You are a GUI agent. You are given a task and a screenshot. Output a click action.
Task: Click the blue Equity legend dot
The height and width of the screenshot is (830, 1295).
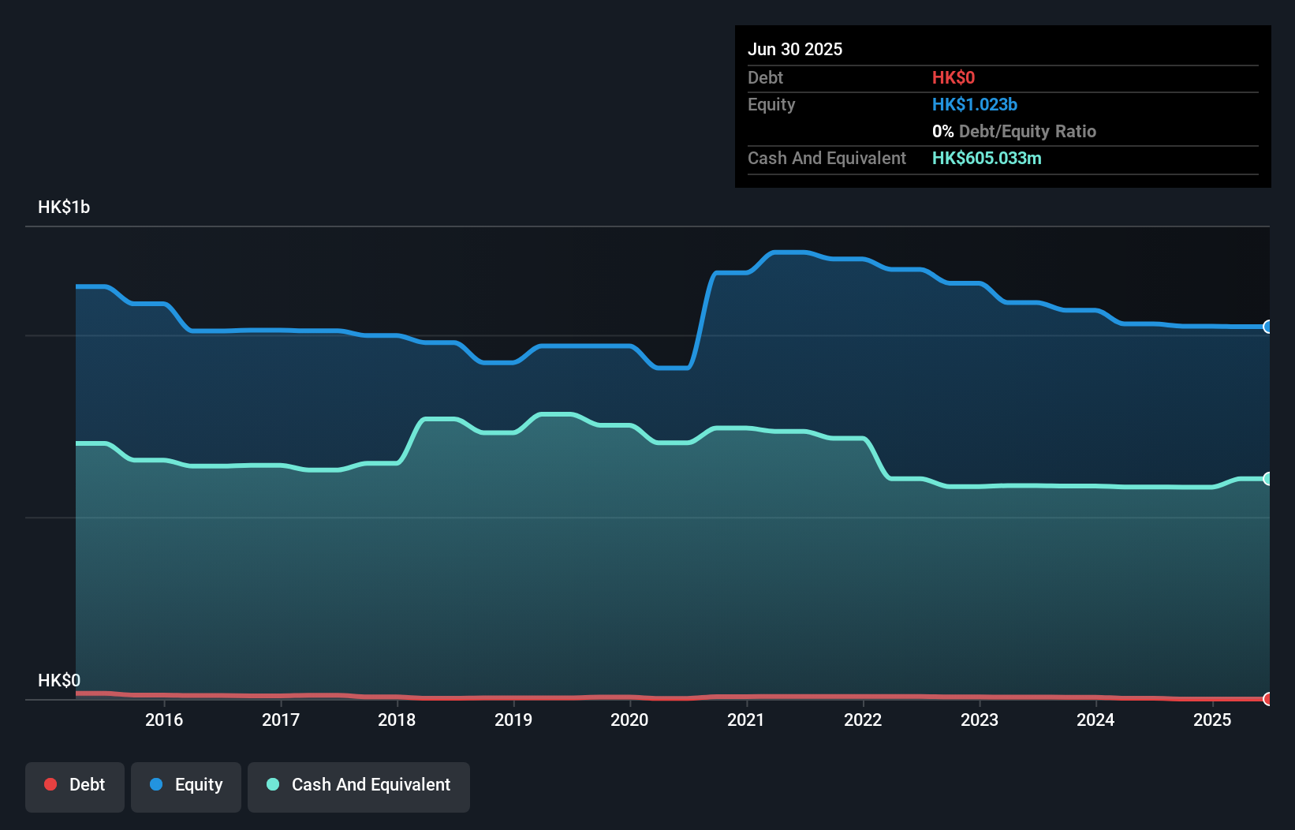point(155,784)
